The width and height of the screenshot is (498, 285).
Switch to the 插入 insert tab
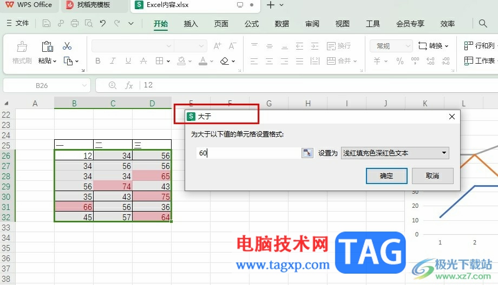191,24
